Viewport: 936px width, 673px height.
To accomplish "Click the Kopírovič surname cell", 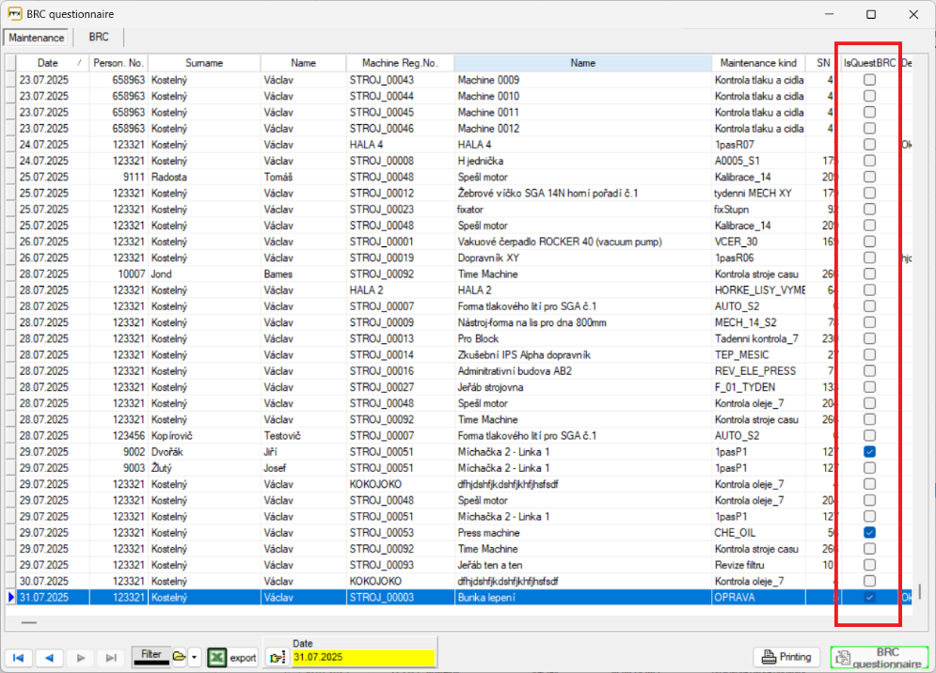I will point(205,435).
